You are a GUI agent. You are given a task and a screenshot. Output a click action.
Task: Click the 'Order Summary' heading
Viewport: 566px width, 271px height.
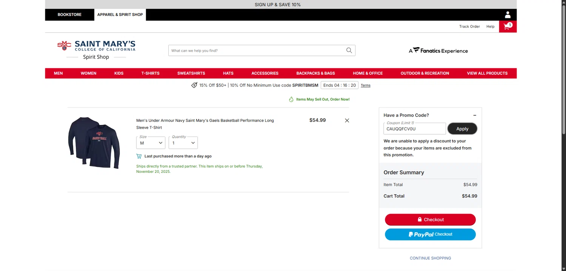(x=404, y=172)
